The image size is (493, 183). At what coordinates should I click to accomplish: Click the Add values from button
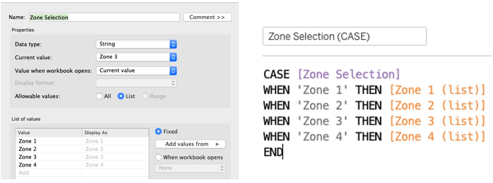(190, 144)
